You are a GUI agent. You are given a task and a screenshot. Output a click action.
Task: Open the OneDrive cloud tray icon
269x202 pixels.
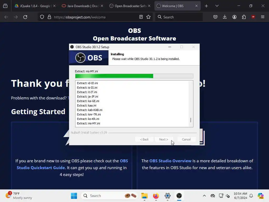pyautogui.click(x=213, y=196)
